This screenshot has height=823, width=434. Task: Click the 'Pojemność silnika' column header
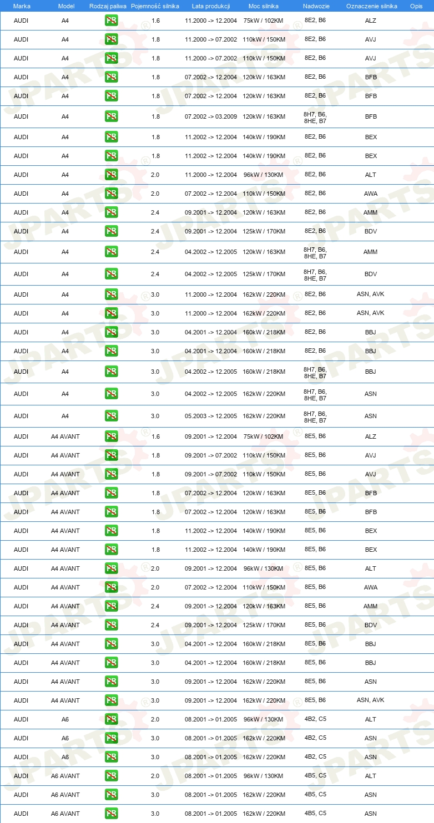pos(155,6)
